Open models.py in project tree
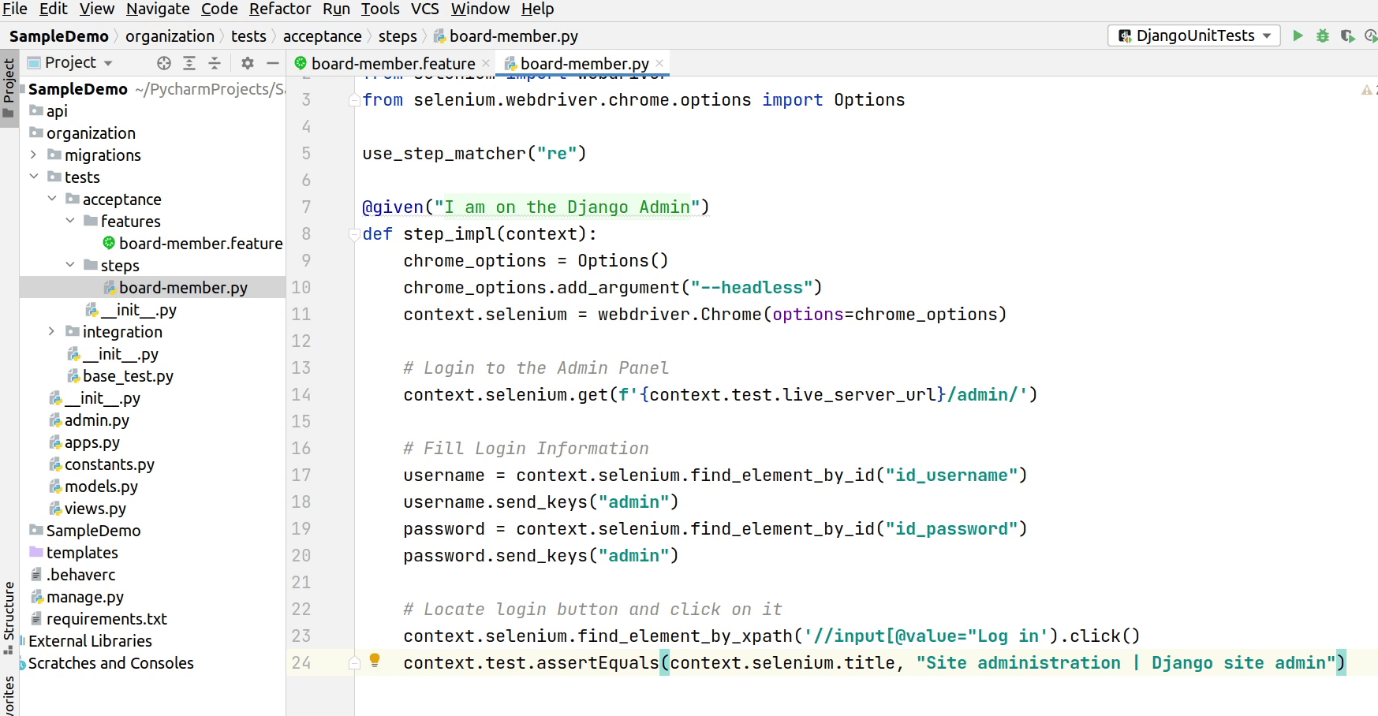 pyautogui.click(x=101, y=487)
